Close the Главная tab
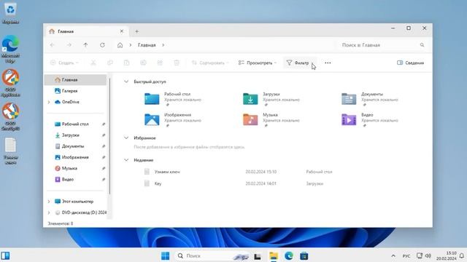 click(122, 31)
